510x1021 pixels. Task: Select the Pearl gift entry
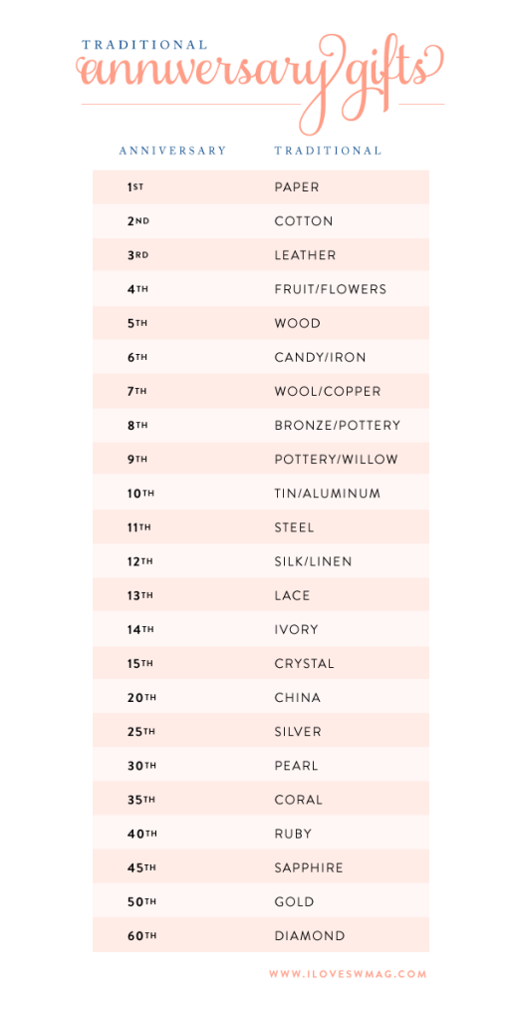(297, 766)
